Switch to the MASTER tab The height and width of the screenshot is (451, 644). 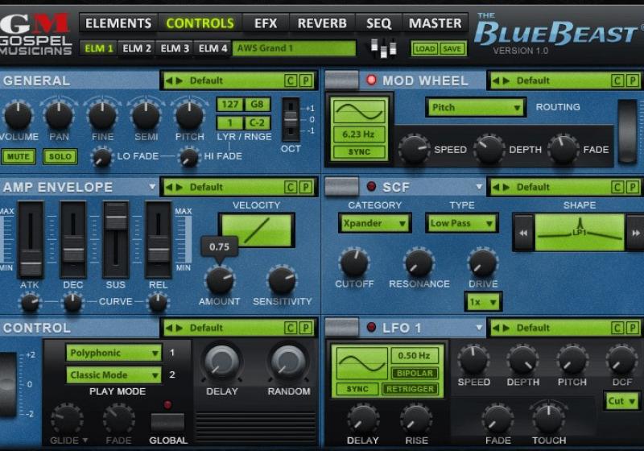click(435, 23)
